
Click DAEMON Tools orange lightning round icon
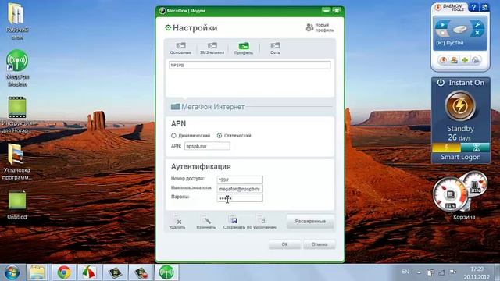click(x=443, y=60)
